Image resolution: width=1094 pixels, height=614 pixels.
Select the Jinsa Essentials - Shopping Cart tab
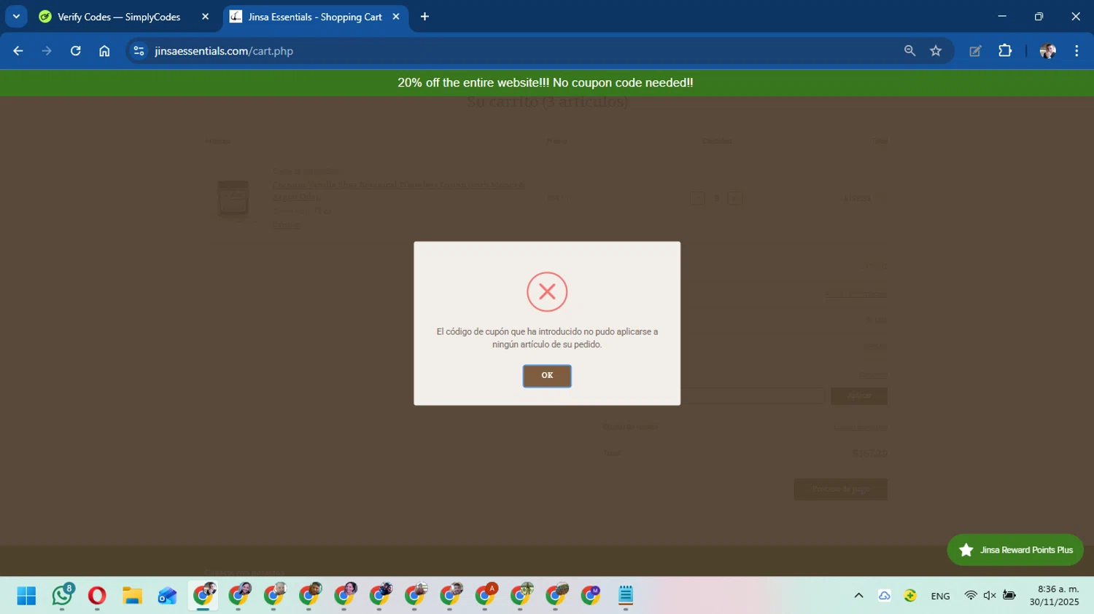315,17
